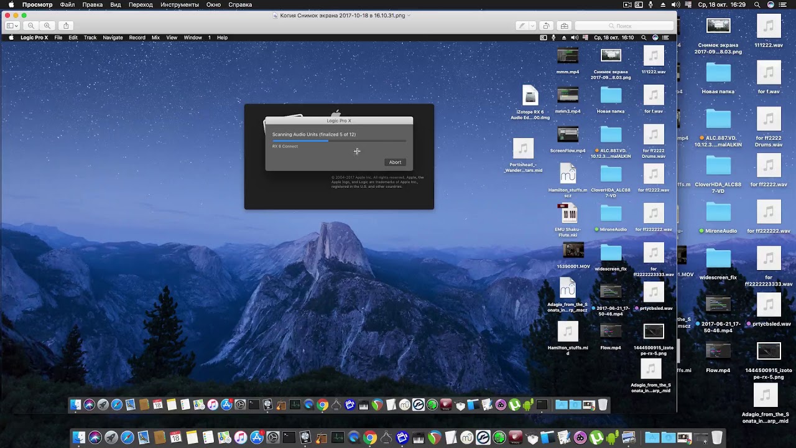
Task: Click the Rotate button in Preview toolbar
Action: [x=546, y=26]
